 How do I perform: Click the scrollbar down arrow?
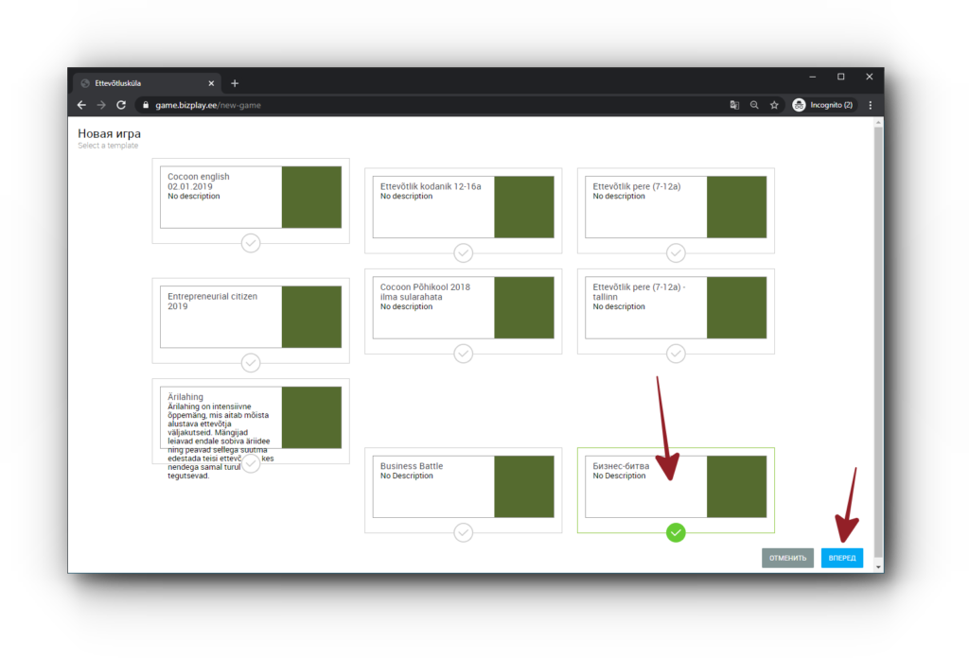tap(878, 567)
